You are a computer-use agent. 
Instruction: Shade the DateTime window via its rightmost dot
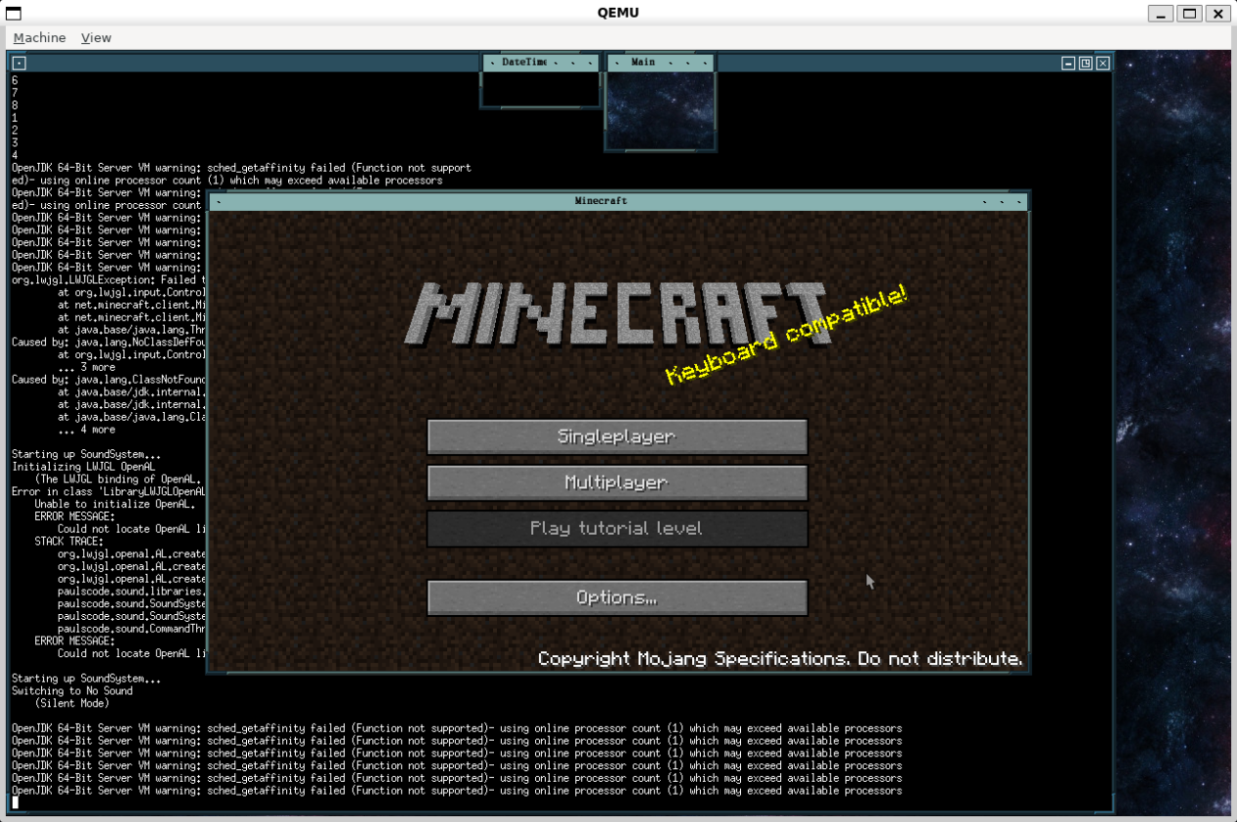point(590,62)
